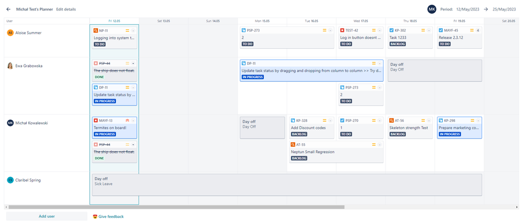
Task: Open the KP-302 issue key link
Action: coord(400,30)
